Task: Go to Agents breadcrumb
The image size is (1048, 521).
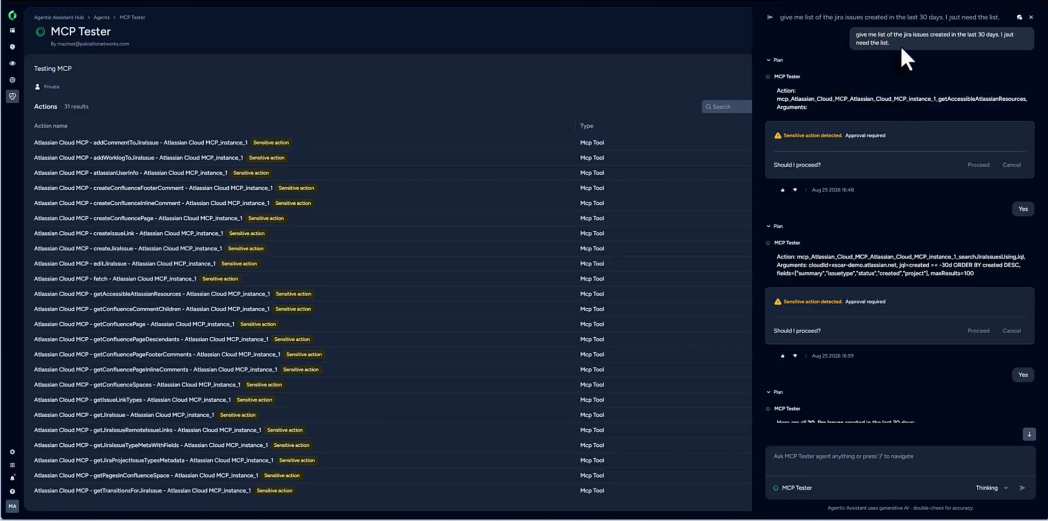Action: pyautogui.click(x=101, y=17)
